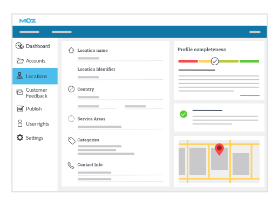Click the right-side top bar item
Image resolution: width=279 pixels, height=207 pixels.
tap(255, 32)
